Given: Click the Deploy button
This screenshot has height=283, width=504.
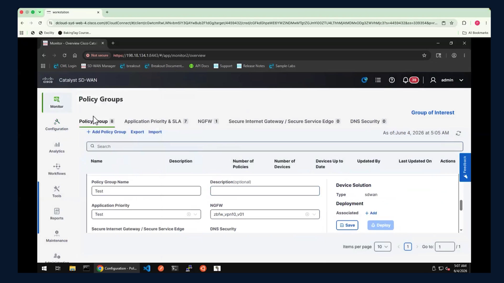Looking at the screenshot, I should pyautogui.click(x=380, y=225).
